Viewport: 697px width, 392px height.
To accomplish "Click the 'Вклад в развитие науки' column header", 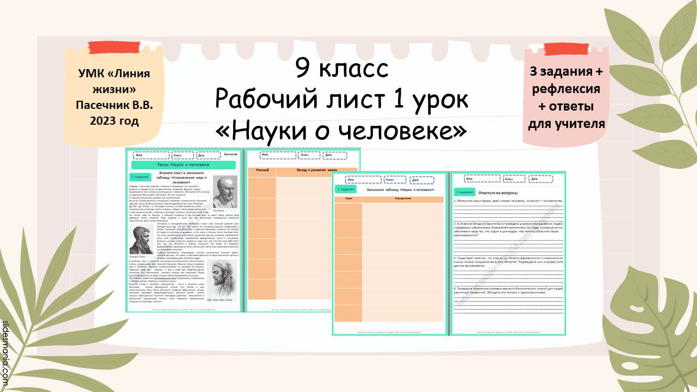I will [317, 171].
